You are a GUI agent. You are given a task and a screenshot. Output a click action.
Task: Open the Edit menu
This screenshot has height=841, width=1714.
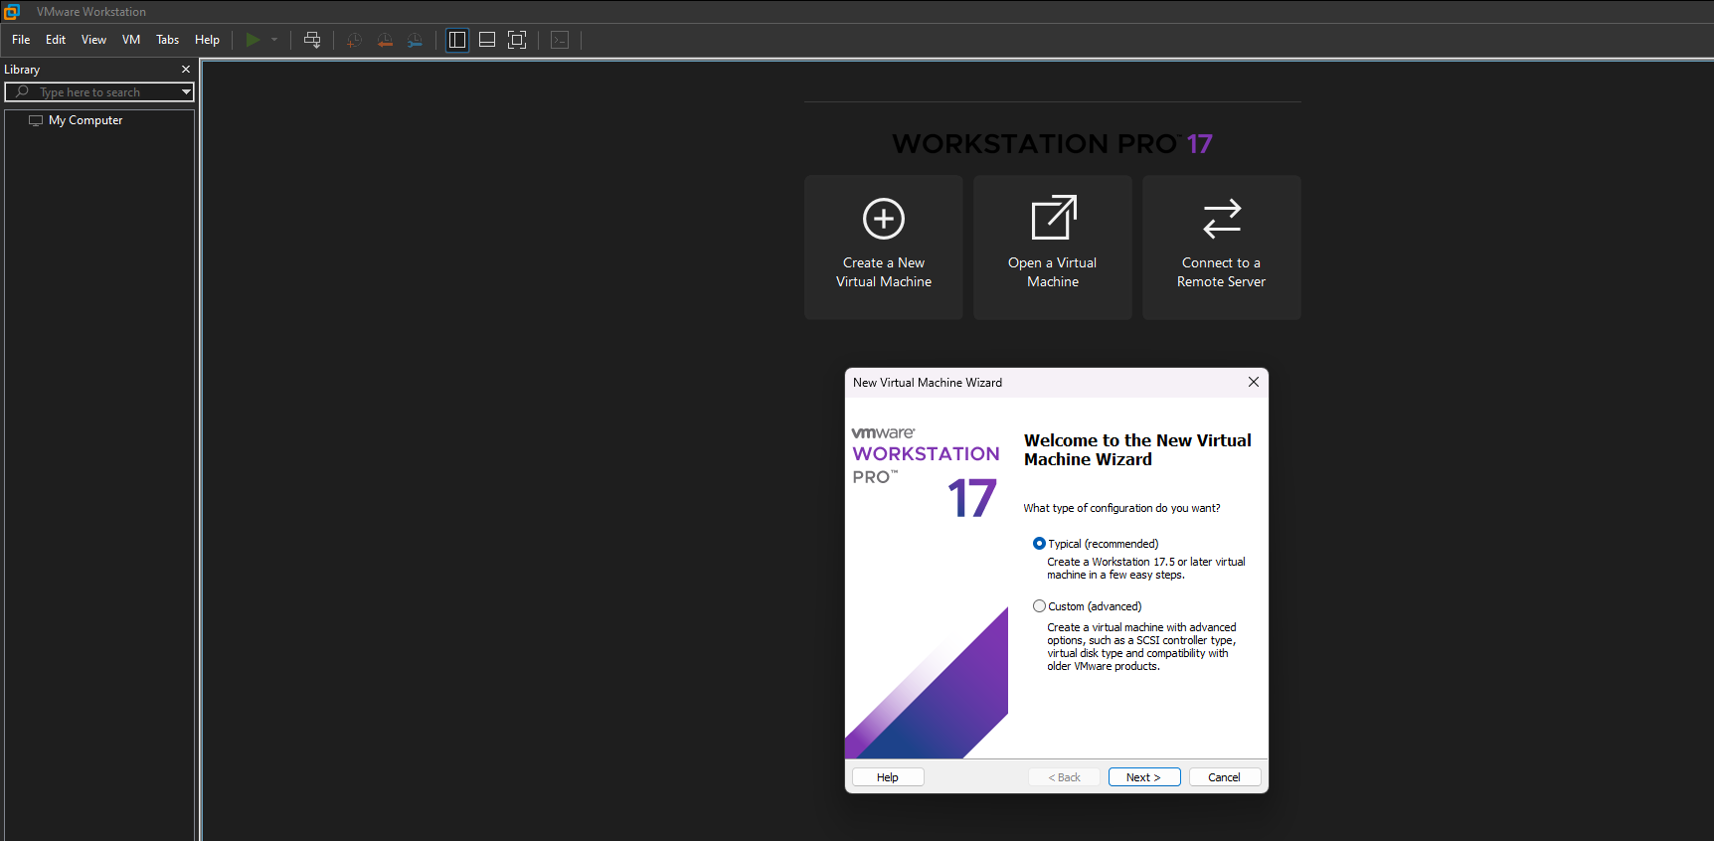pyautogui.click(x=56, y=40)
